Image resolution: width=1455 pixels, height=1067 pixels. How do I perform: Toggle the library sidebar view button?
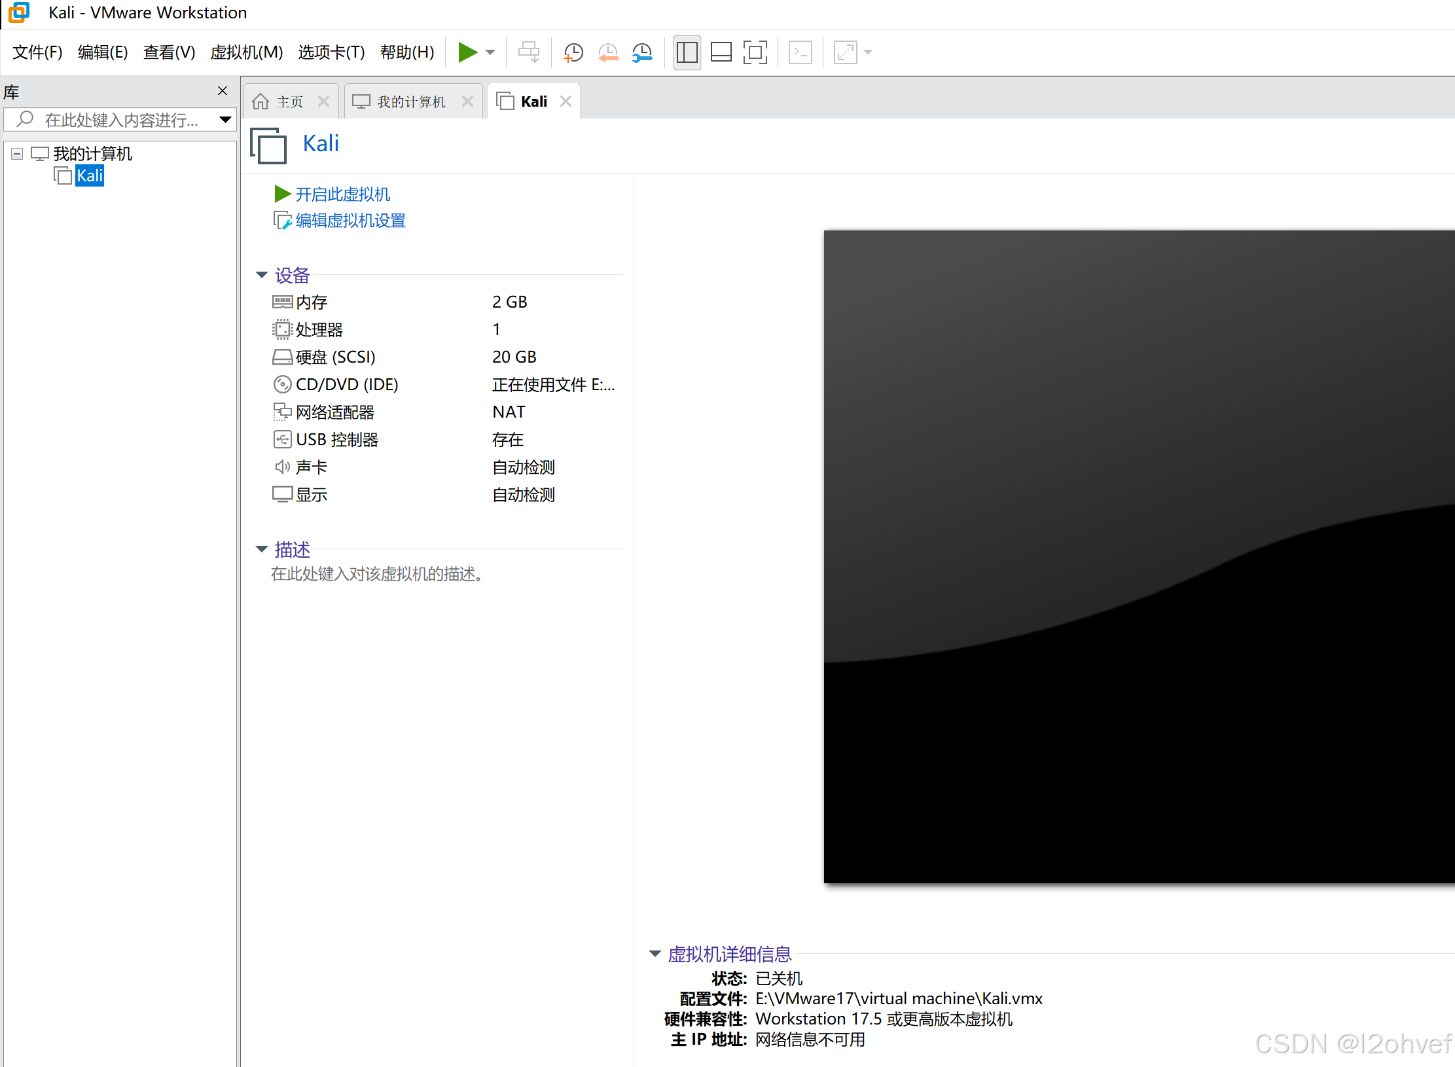pyautogui.click(x=687, y=52)
